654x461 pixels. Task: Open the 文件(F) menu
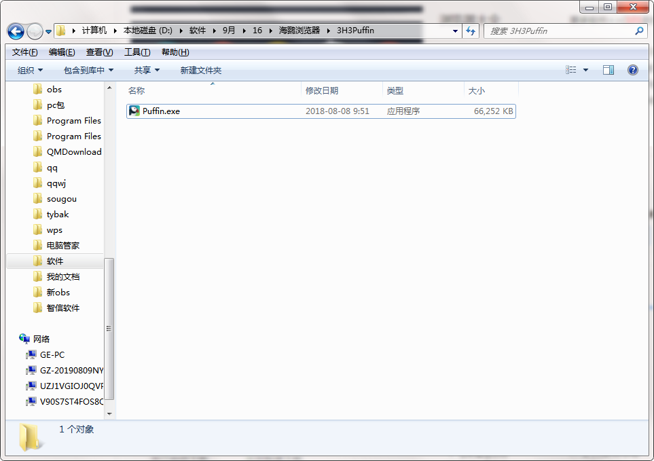tap(24, 52)
